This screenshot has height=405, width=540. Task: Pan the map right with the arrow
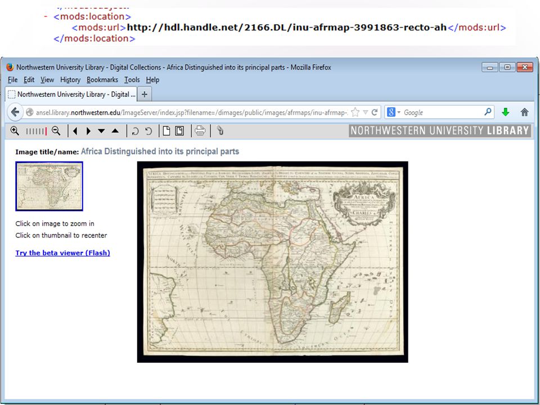pos(88,131)
